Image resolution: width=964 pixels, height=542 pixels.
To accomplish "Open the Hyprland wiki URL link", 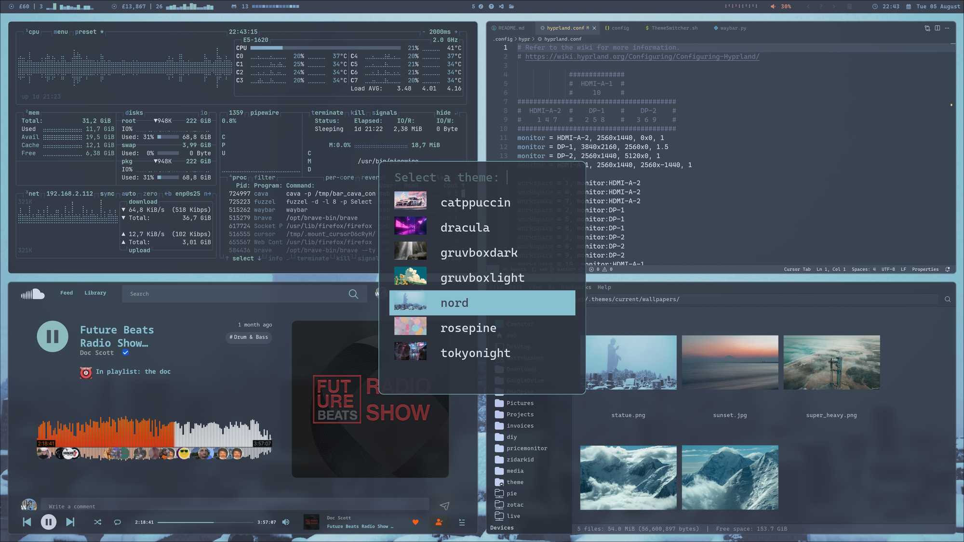I will coord(642,57).
